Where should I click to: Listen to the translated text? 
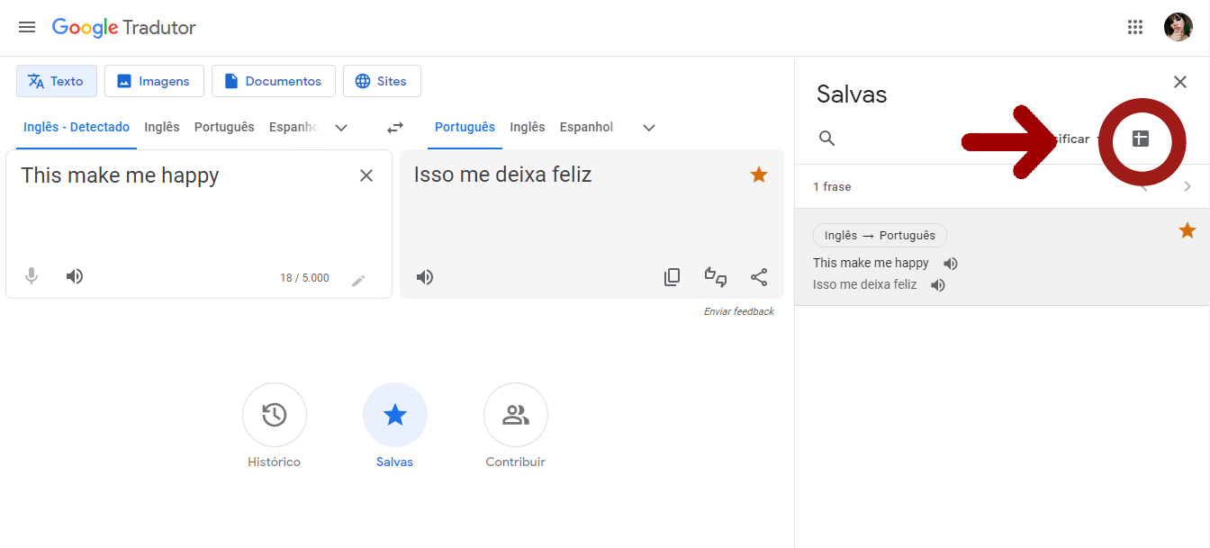click(x=424, y=276)
